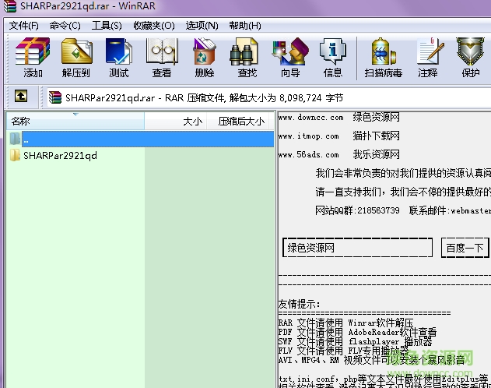The image size is (491, 388).
Task: Click the archive path address field
Action: (x=269, y=98)
